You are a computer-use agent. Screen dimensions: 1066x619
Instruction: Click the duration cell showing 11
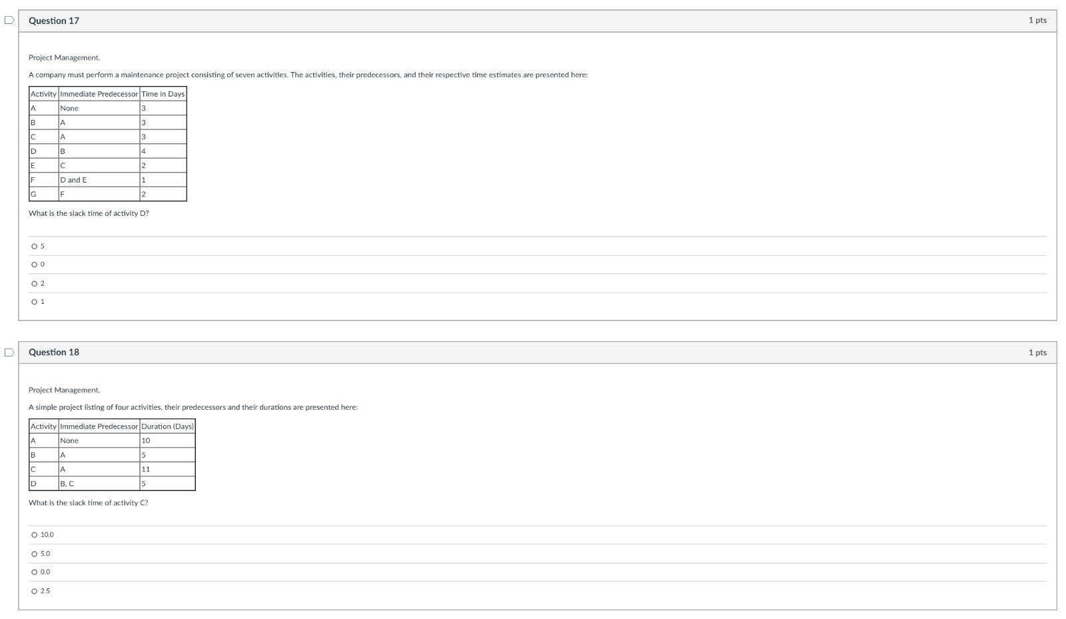pyautogui.click(x=145, y=468)
